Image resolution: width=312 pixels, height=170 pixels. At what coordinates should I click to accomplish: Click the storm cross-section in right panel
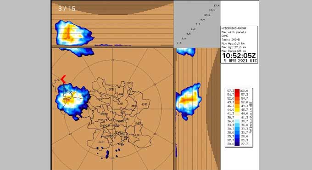pyautogui.click(x=189, y=101)
